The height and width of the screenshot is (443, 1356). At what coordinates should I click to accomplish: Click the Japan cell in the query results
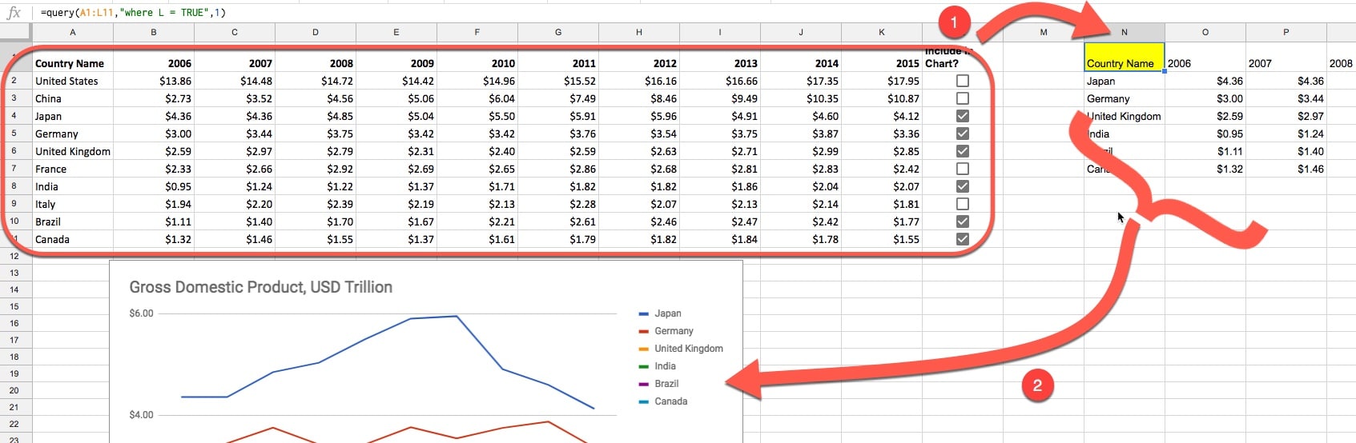point(1125,81)
